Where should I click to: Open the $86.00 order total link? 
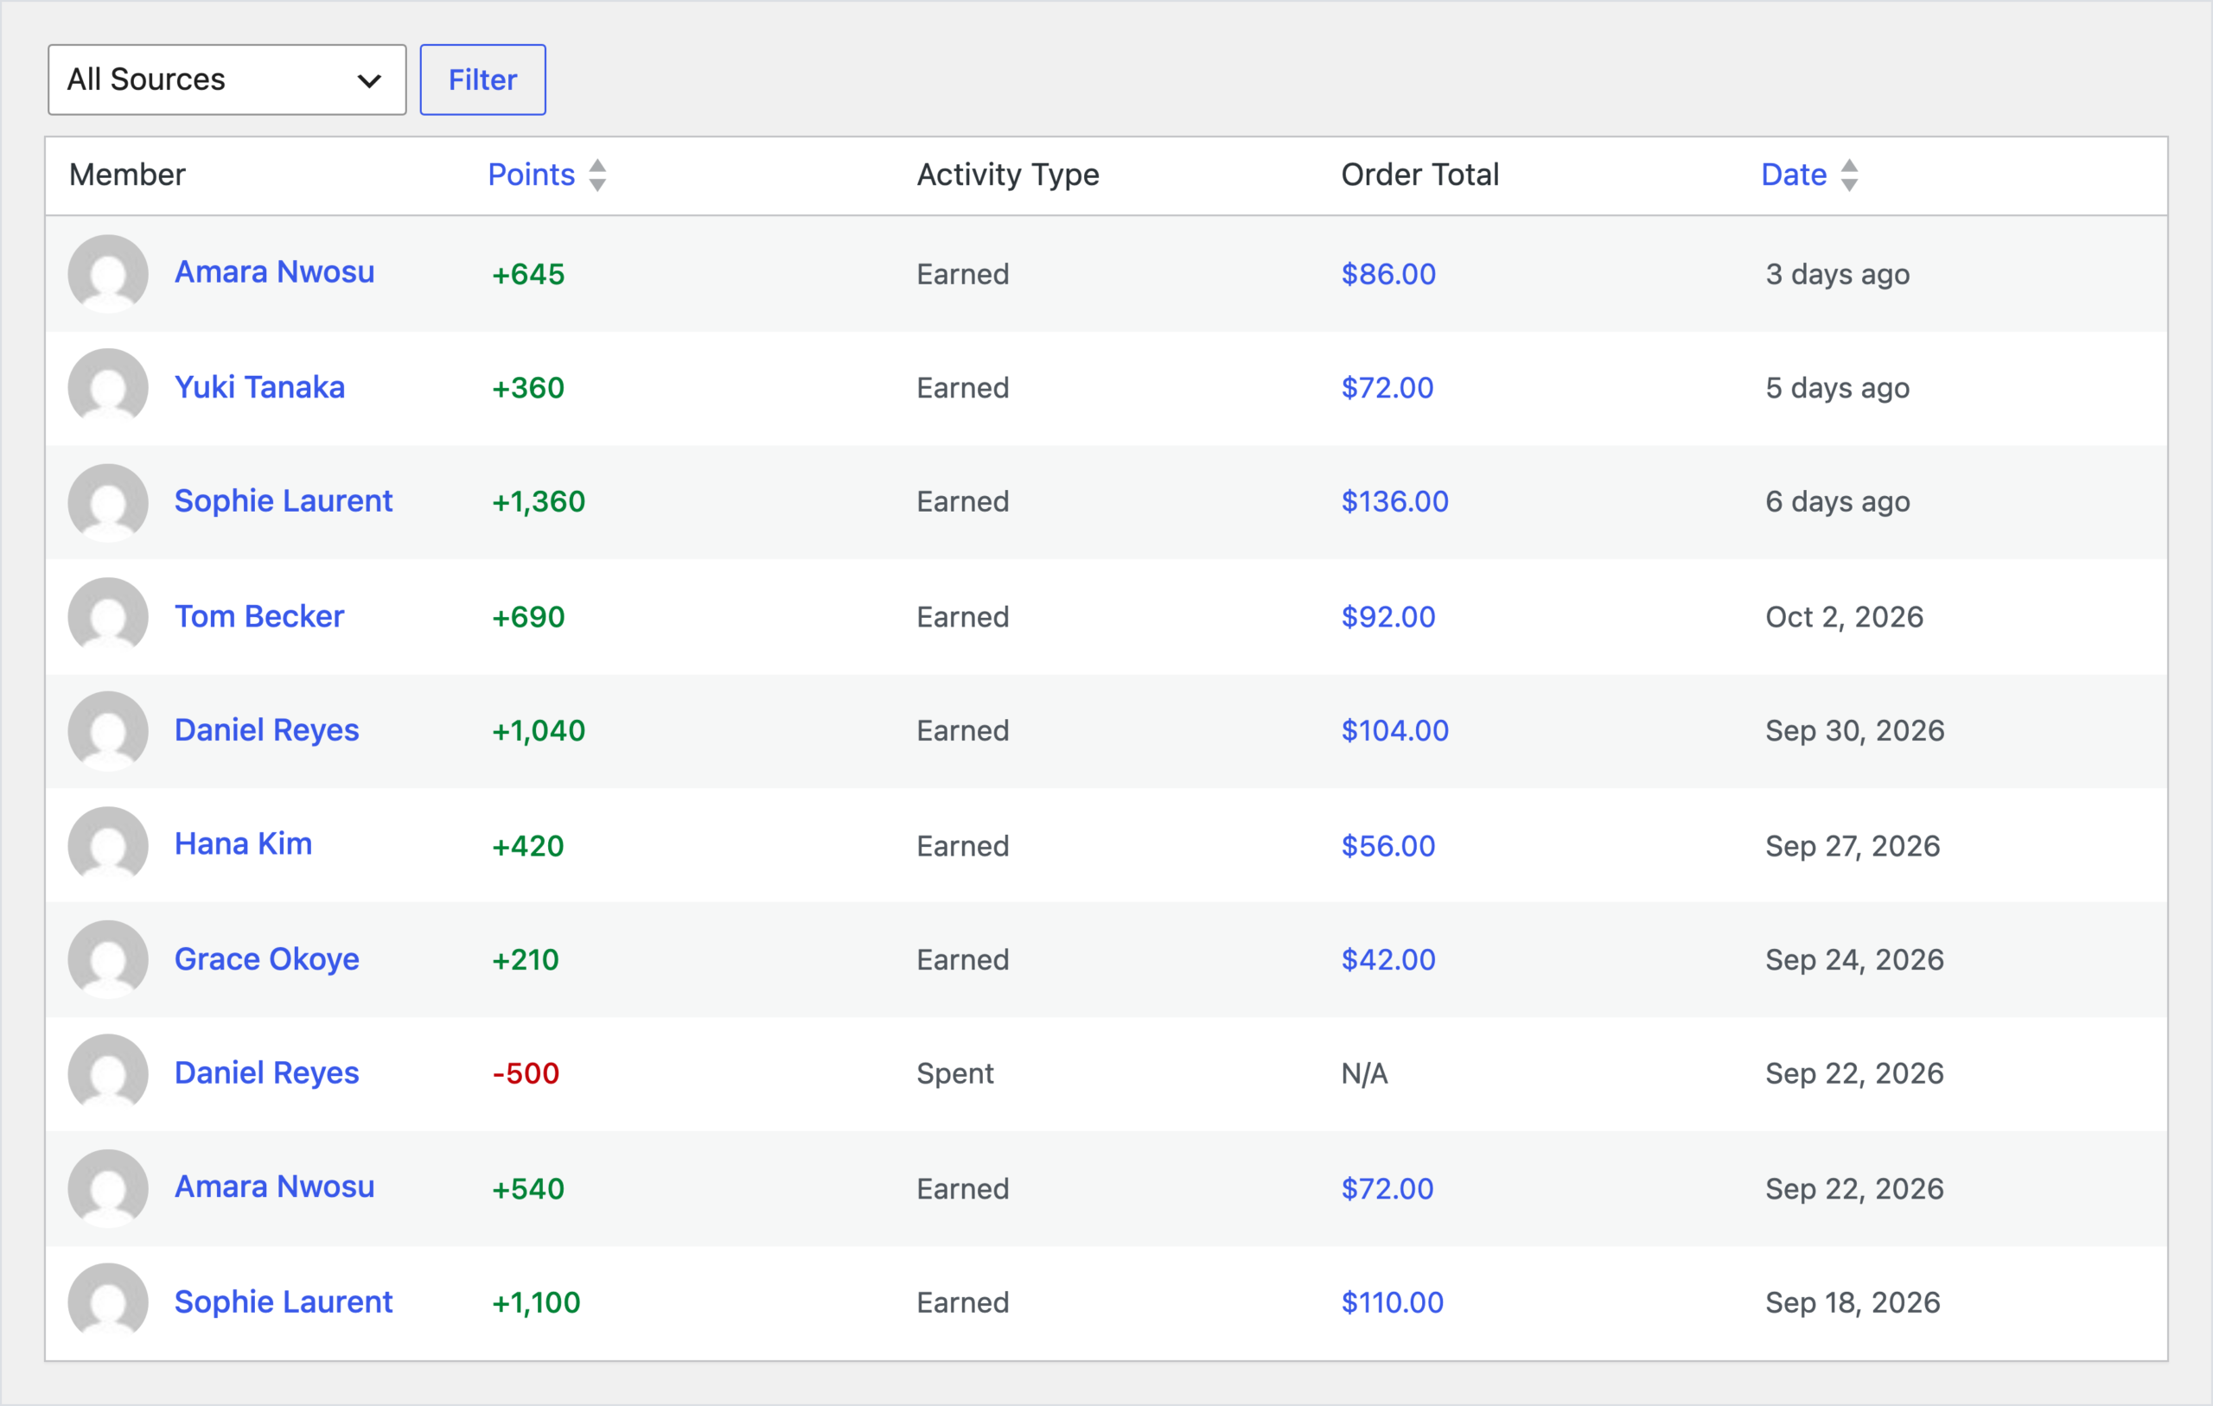(1387, 274)
